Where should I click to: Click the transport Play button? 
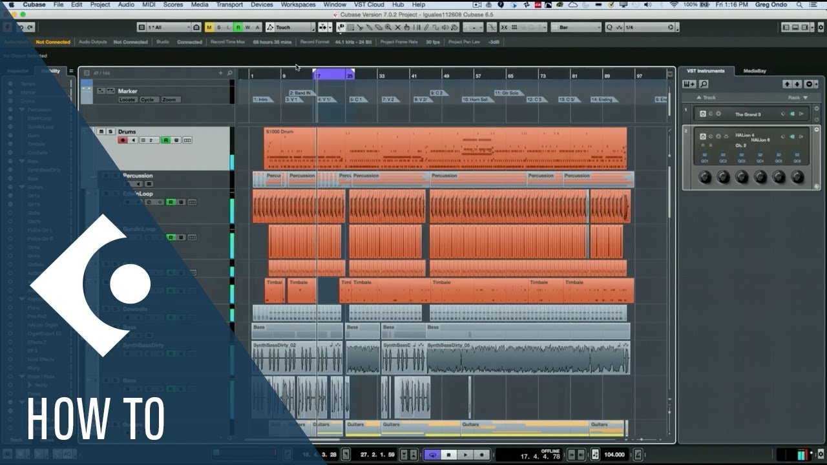[x=465, y=455]
